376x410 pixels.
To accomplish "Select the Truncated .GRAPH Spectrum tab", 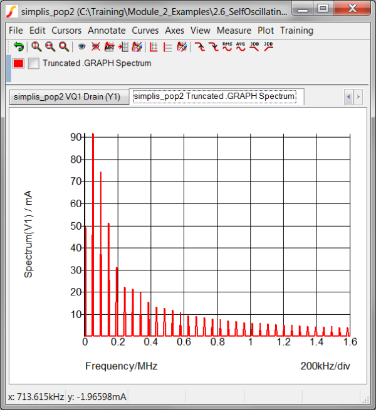I will pyautogui.click(x=214, y=96).
